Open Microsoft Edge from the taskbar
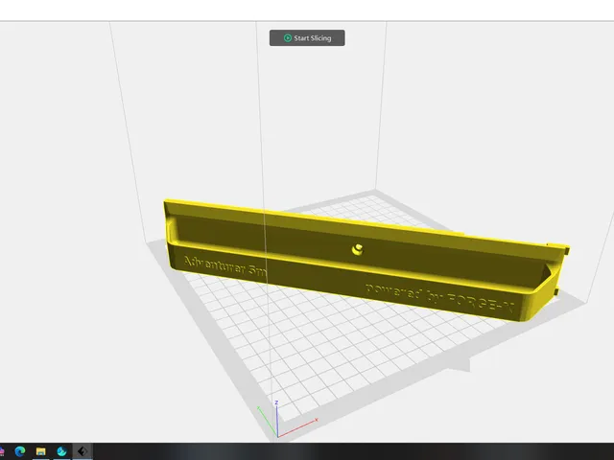 point(20,451)
